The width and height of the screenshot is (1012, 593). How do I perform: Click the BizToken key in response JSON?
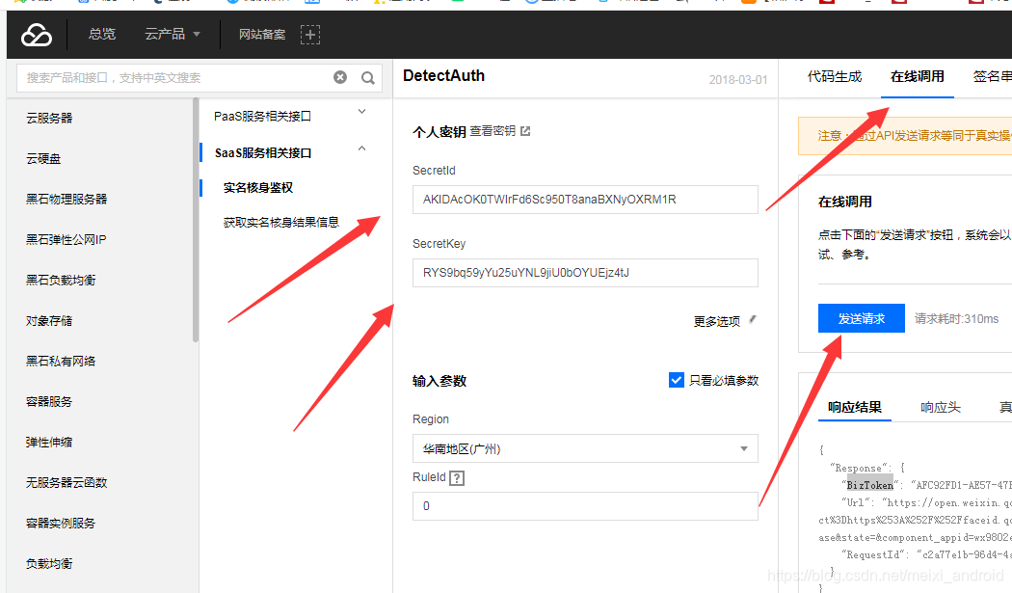pos(870,485)
